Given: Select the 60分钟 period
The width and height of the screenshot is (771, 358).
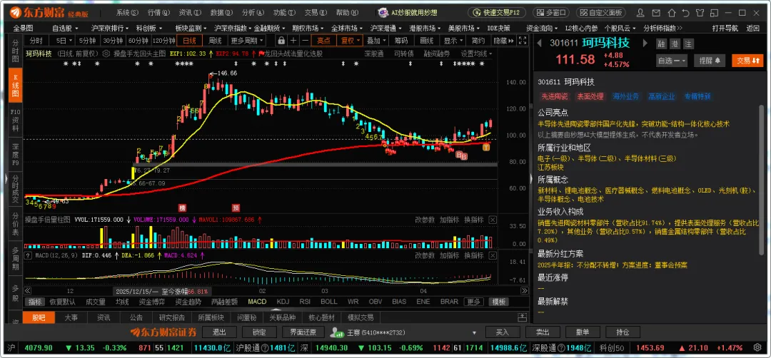Looking at the screenshot, I should 138,40.
